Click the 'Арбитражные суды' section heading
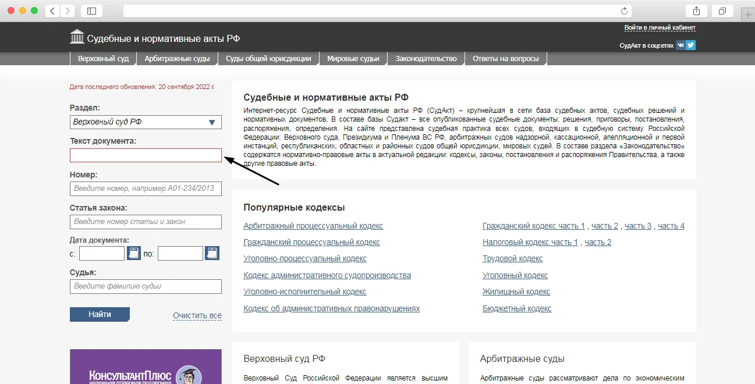 (522, 358)
